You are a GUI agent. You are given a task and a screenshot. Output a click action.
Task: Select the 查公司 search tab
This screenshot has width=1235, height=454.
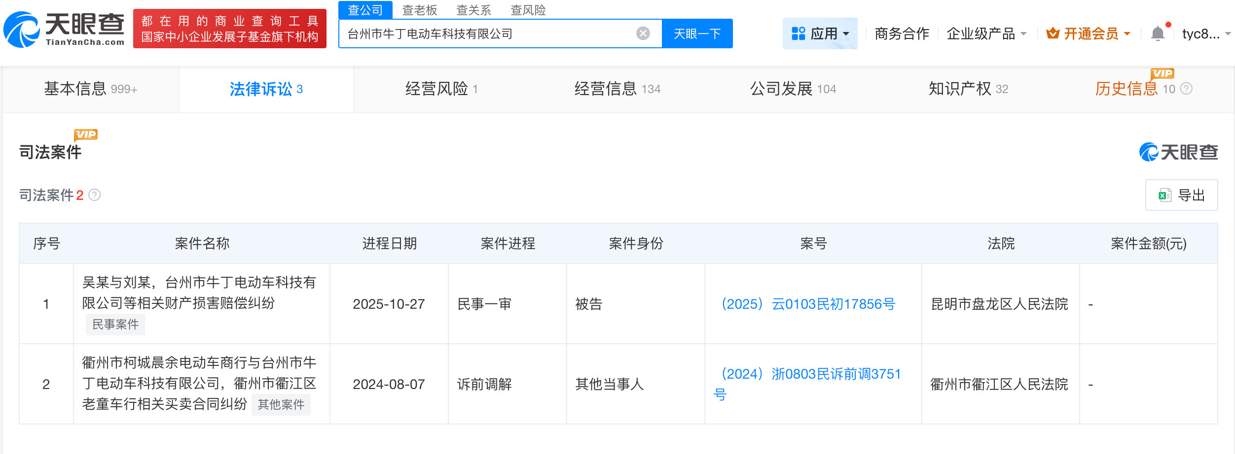click(365, 10)
